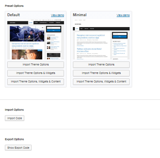The height and width of the screenshot is (158, 160).
Task: Select the Default preset preview thumbnail
Action: pyautogui.click(x=36, y=39)
